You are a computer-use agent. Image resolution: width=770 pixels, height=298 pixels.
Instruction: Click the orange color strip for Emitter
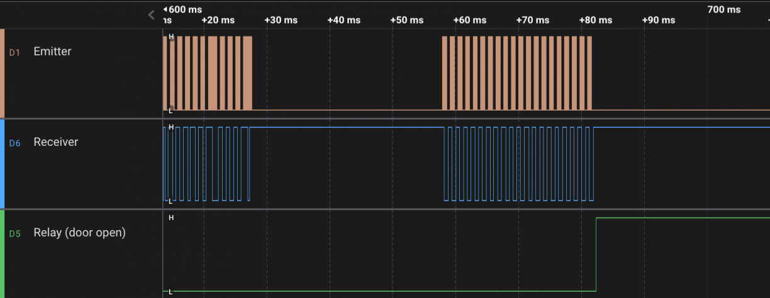2,73
